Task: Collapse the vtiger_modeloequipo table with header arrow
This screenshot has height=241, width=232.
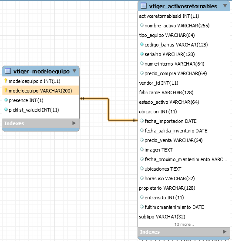Action: click(74, 71)
